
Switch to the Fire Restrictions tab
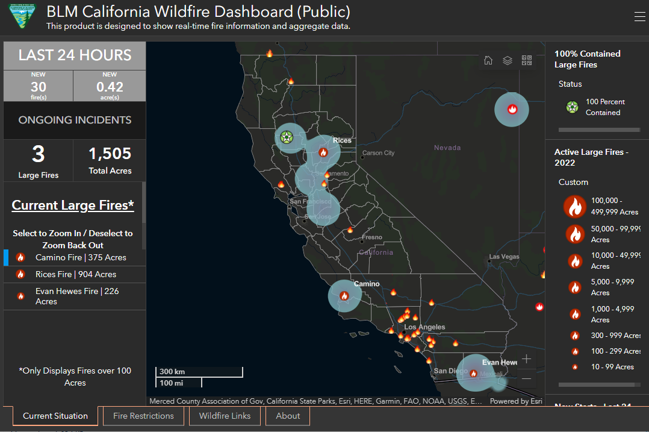[143, 416]
